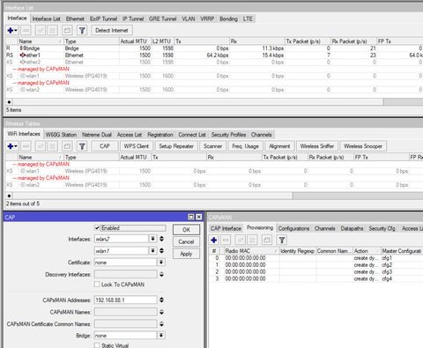Select provisioning row with cfg3
The height and width of the screenshot is (348, 423).
(x=316, y=271)
